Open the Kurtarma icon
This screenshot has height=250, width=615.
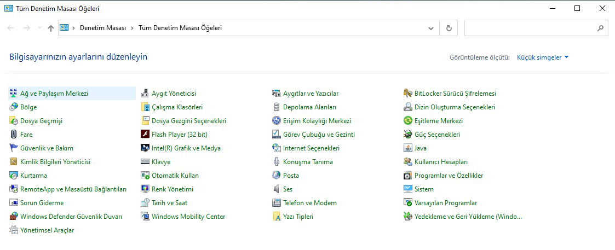pyautogui.click(x=14, y=176)
